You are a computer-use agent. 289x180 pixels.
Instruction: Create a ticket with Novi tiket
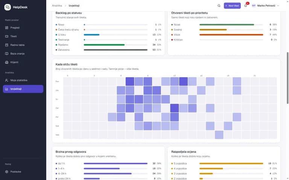pyautogui.click(x=232, y=6)
